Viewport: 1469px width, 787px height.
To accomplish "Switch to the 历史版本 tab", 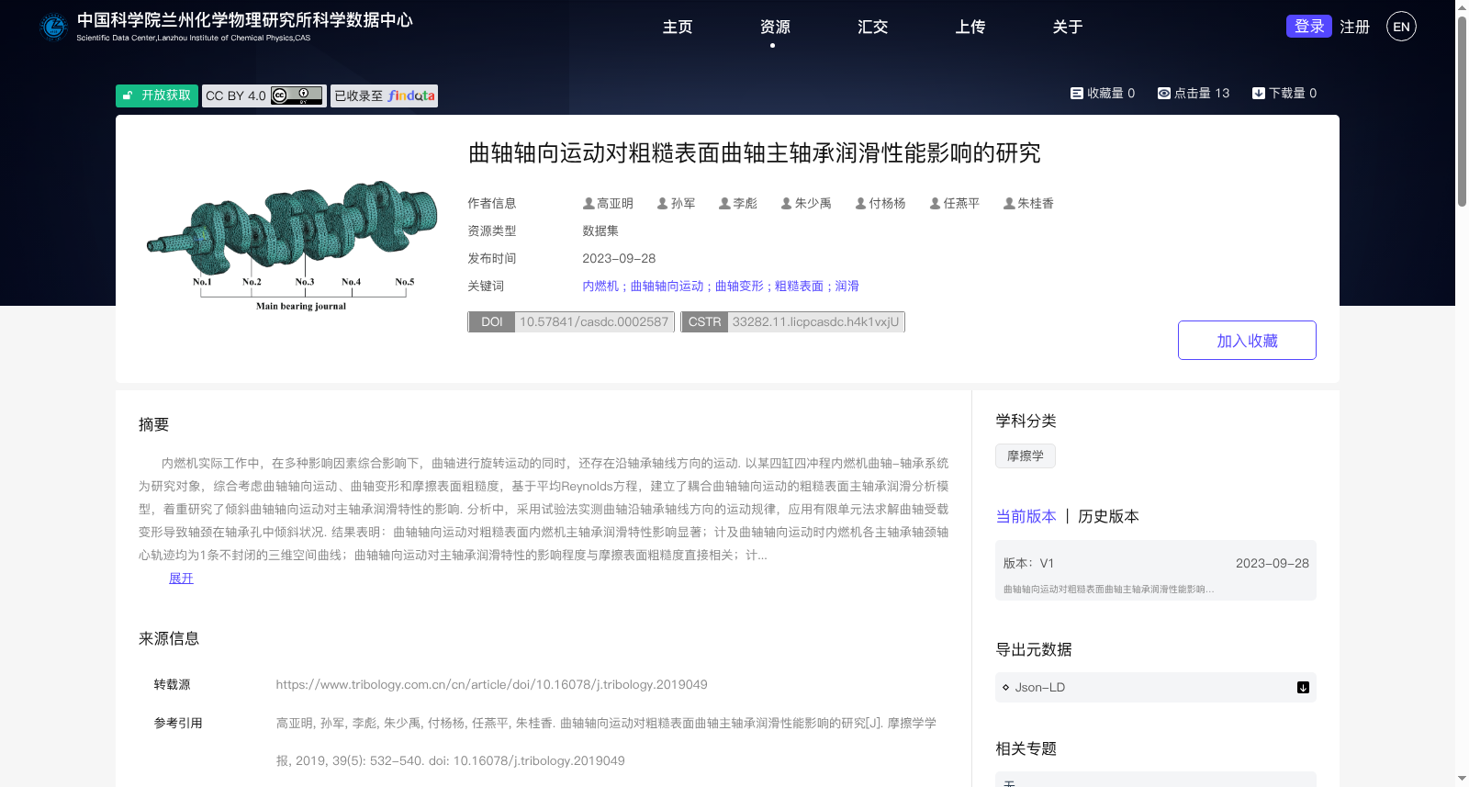I will 1108,516.
